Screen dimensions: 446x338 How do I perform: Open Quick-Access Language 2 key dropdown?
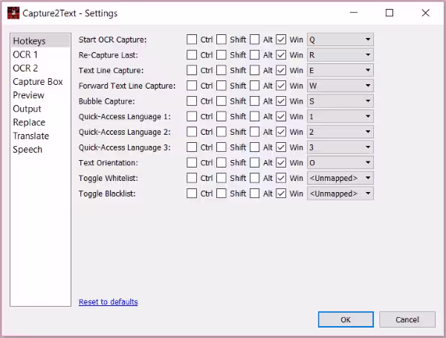[x=340, y=132]
